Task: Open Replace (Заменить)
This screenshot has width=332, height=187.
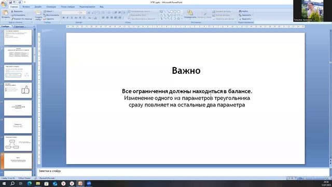Action: (245, 15)
